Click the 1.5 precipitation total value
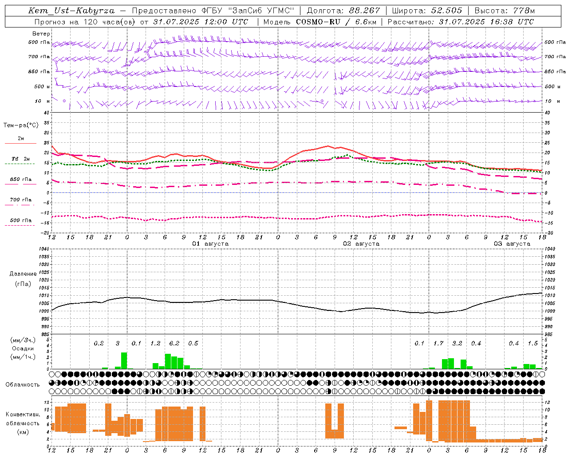 [532, 344]
